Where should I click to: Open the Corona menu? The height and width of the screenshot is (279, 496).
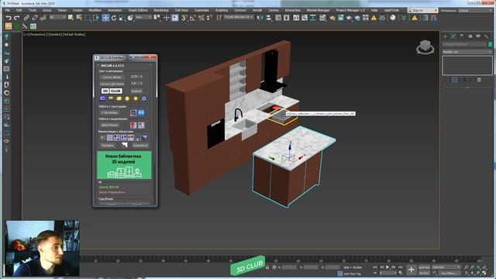[274, 10]
